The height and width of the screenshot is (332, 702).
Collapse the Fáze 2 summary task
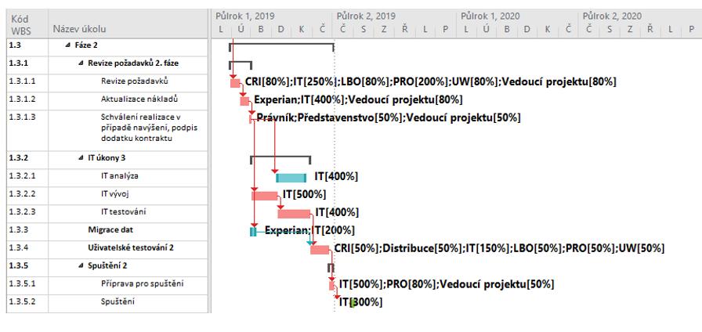tap(67, 45)
